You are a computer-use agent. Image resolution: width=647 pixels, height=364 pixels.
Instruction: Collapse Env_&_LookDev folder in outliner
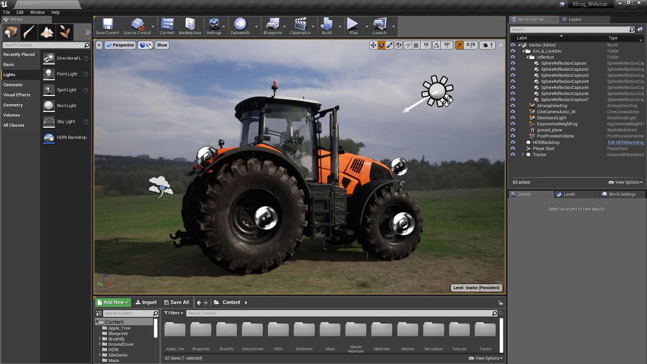click(x=523, y=51)
